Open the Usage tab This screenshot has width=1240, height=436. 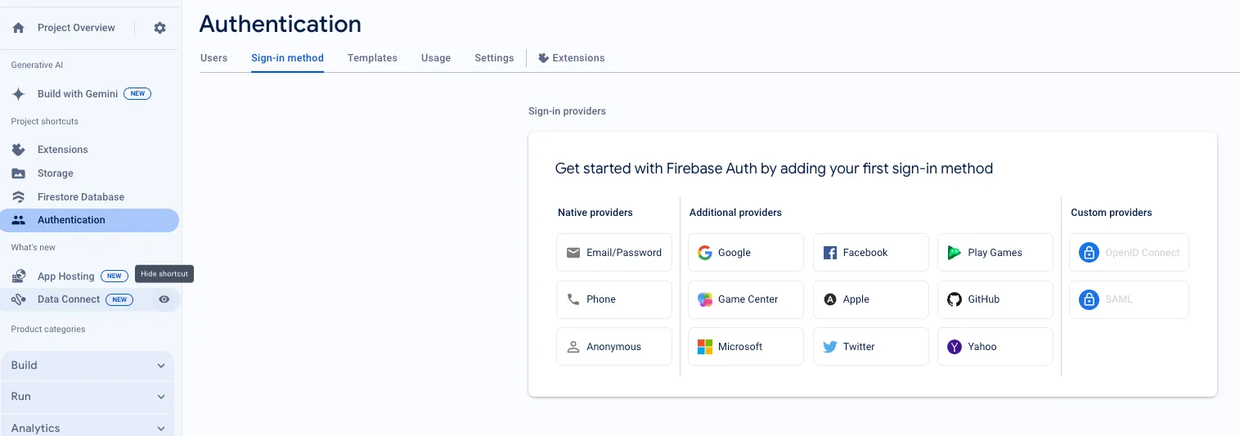click(436, 58)
